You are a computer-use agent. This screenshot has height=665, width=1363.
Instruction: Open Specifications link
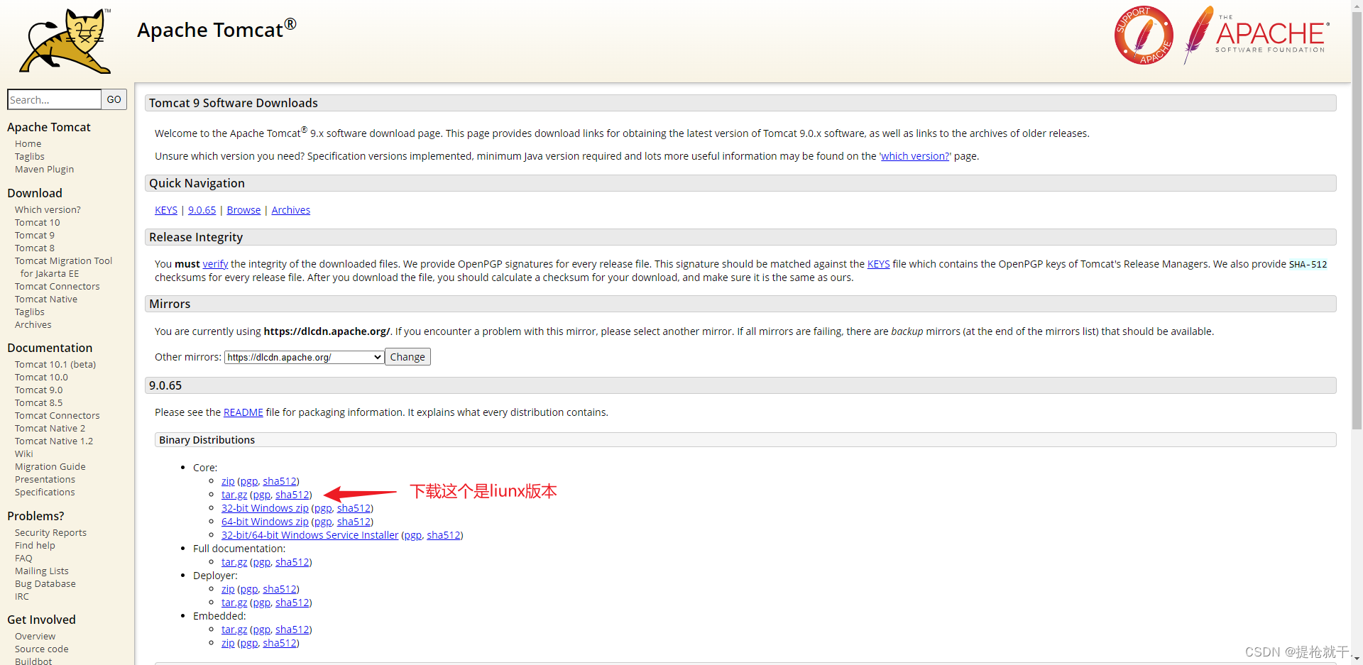(45, 493)
